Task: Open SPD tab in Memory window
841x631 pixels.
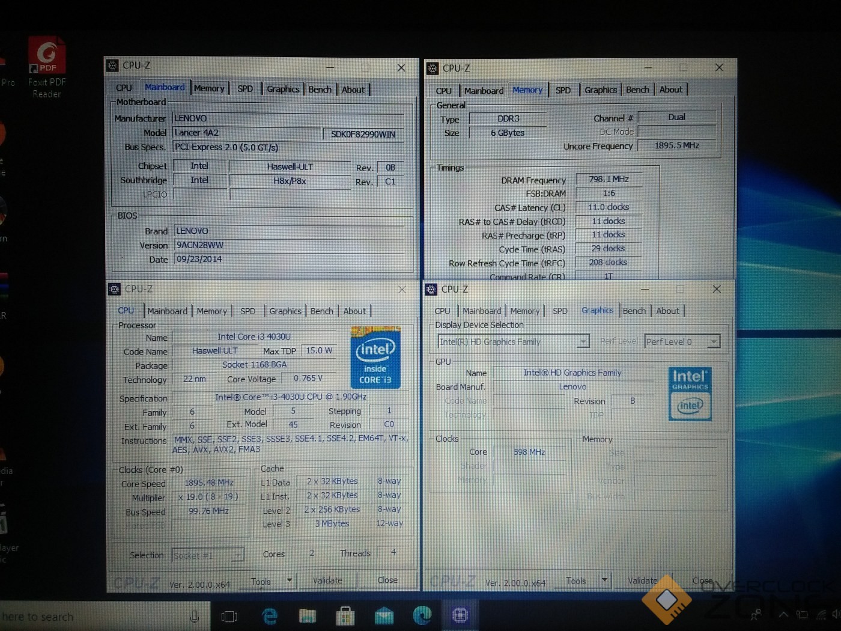Action: [x=563, y=90]
